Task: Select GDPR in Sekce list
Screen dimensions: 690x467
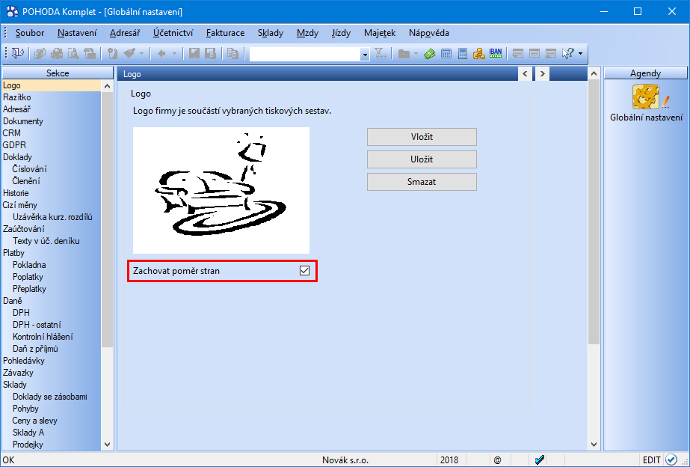Action: [14, 145]
